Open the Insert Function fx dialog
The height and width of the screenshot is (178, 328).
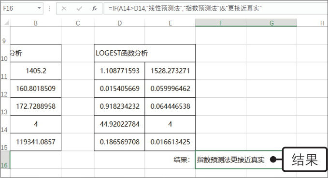tap(94, 8)
